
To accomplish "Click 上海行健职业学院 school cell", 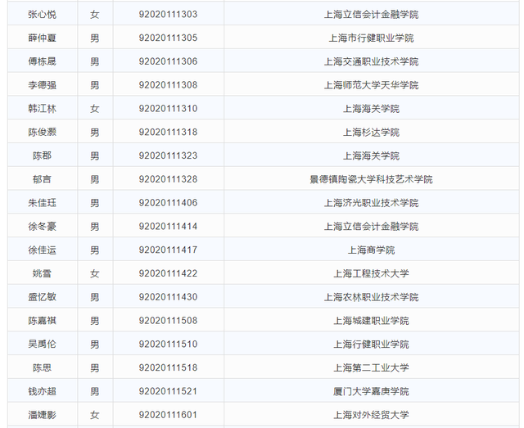I will coord(371,345).
